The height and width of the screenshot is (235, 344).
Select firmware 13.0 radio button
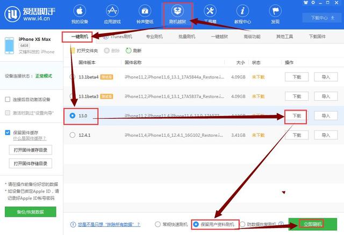[x=72, y=115]
